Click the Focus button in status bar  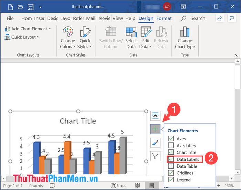pos(118,186)
